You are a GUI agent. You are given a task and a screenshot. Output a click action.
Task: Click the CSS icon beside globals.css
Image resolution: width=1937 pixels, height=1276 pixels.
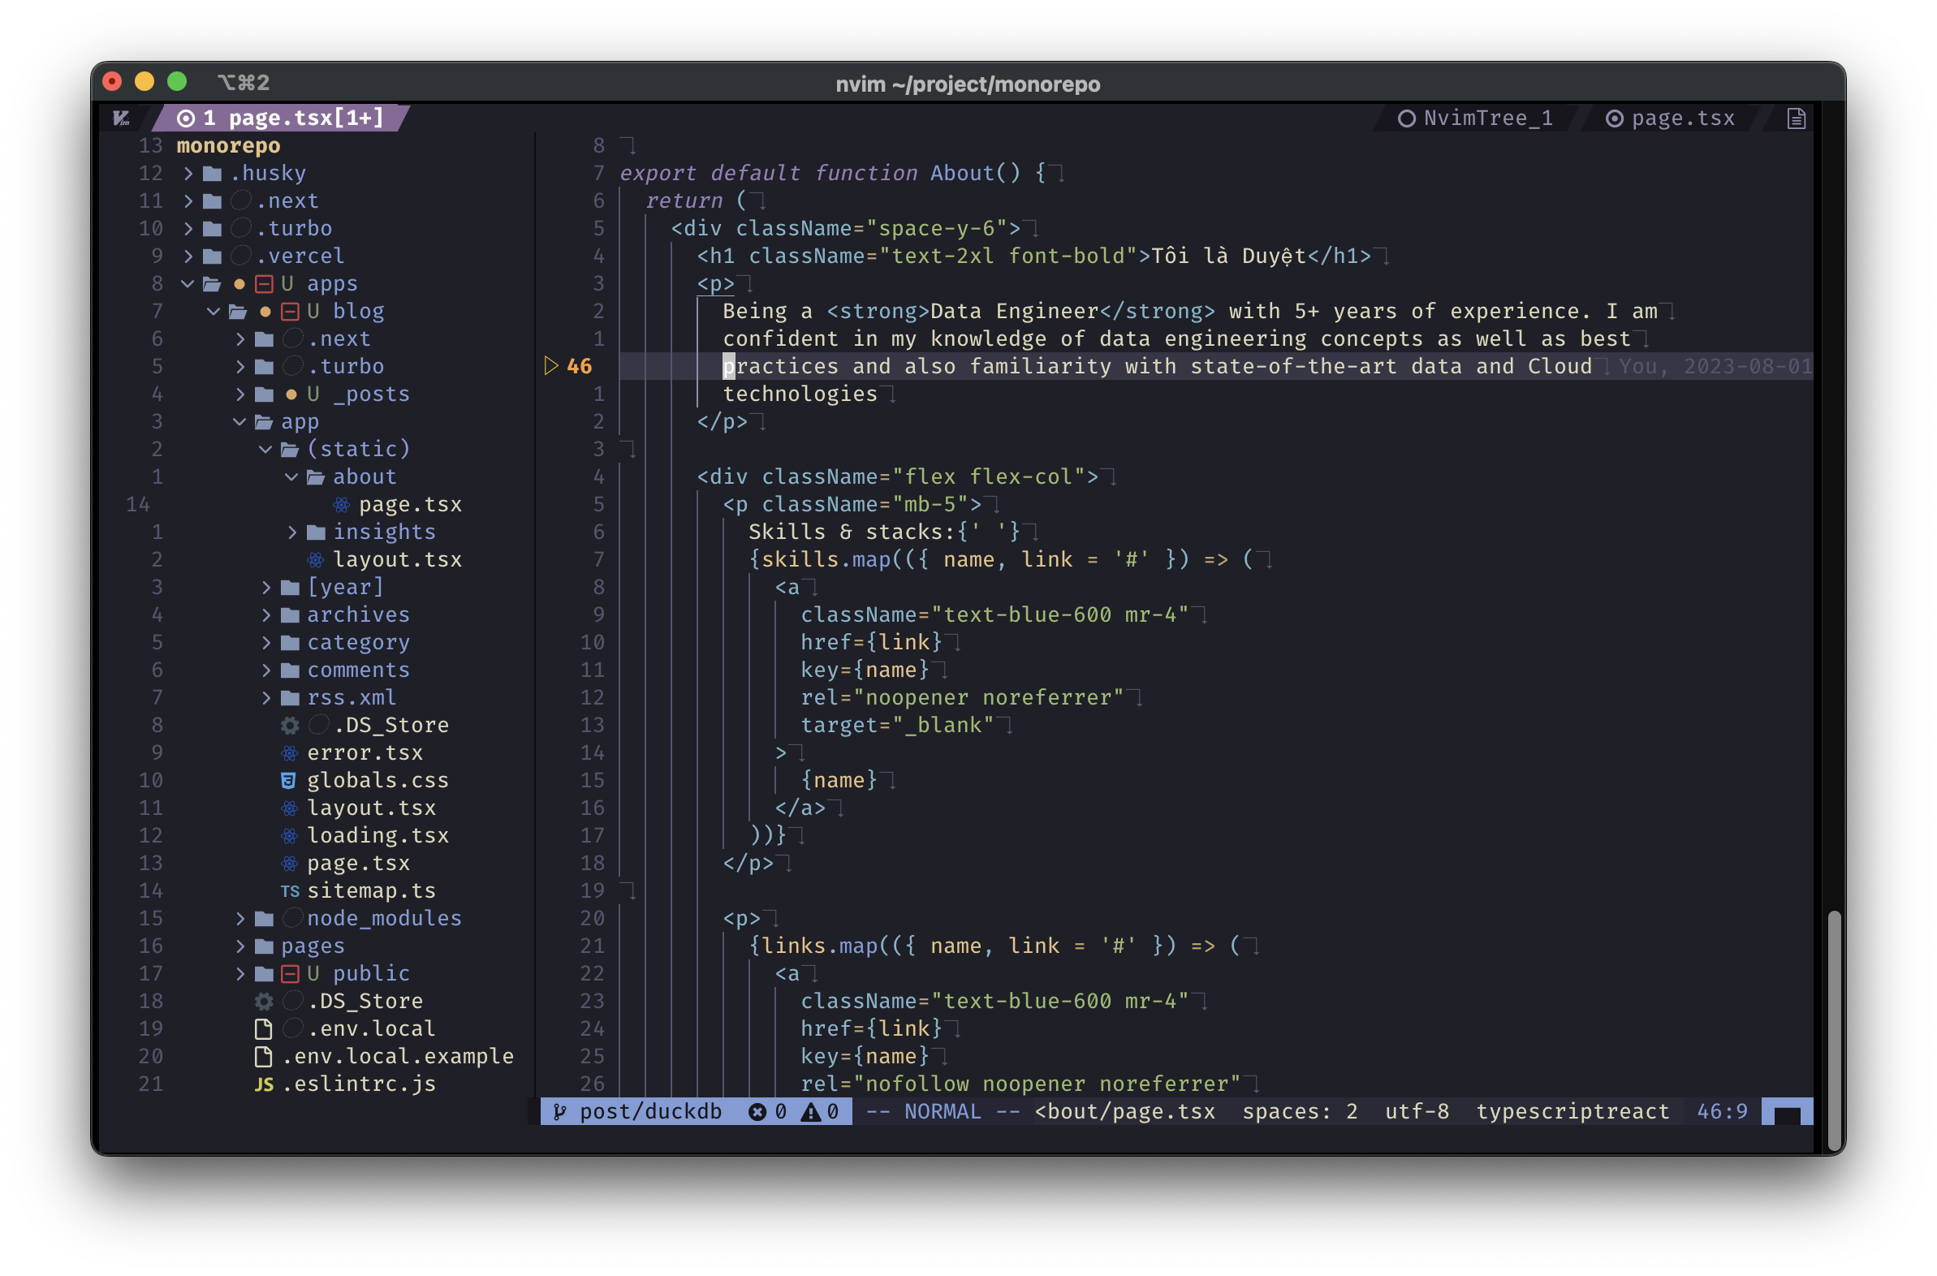tap(288, 780)
